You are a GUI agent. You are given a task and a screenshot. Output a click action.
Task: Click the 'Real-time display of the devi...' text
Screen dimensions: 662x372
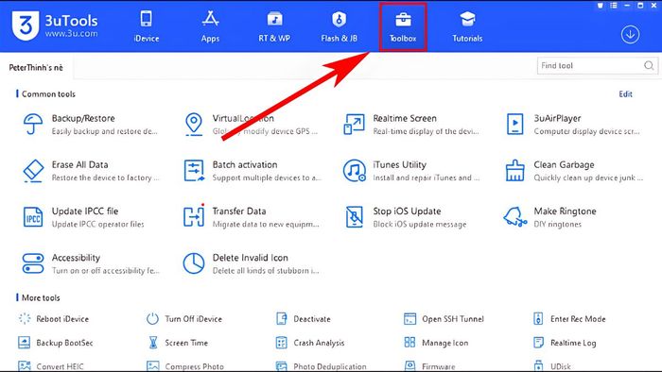click(x=426, y=131)
